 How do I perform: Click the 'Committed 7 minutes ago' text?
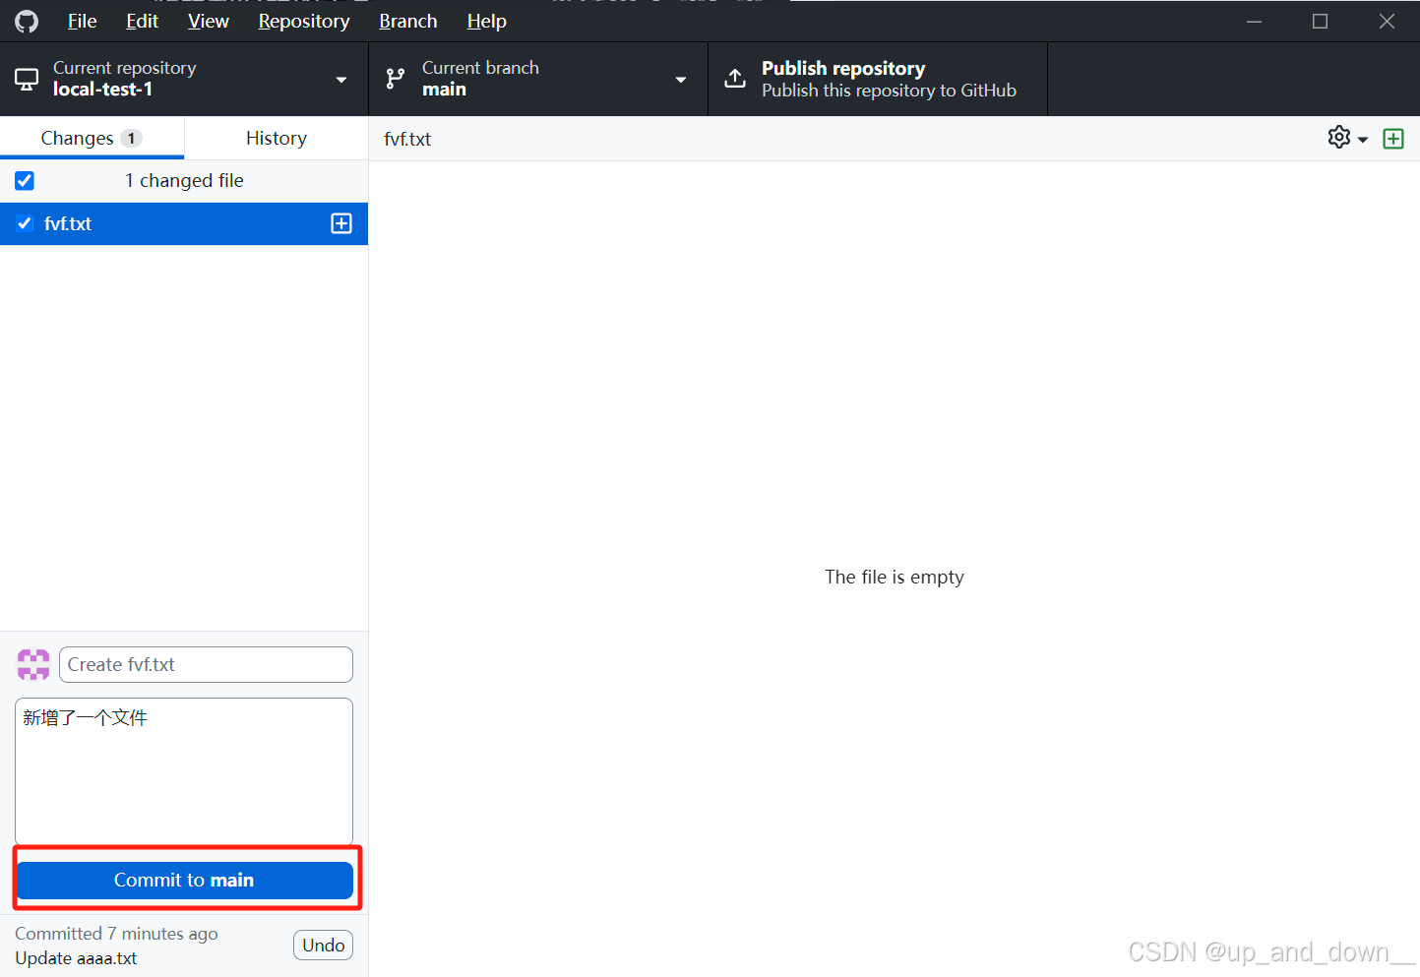[116, 933]
